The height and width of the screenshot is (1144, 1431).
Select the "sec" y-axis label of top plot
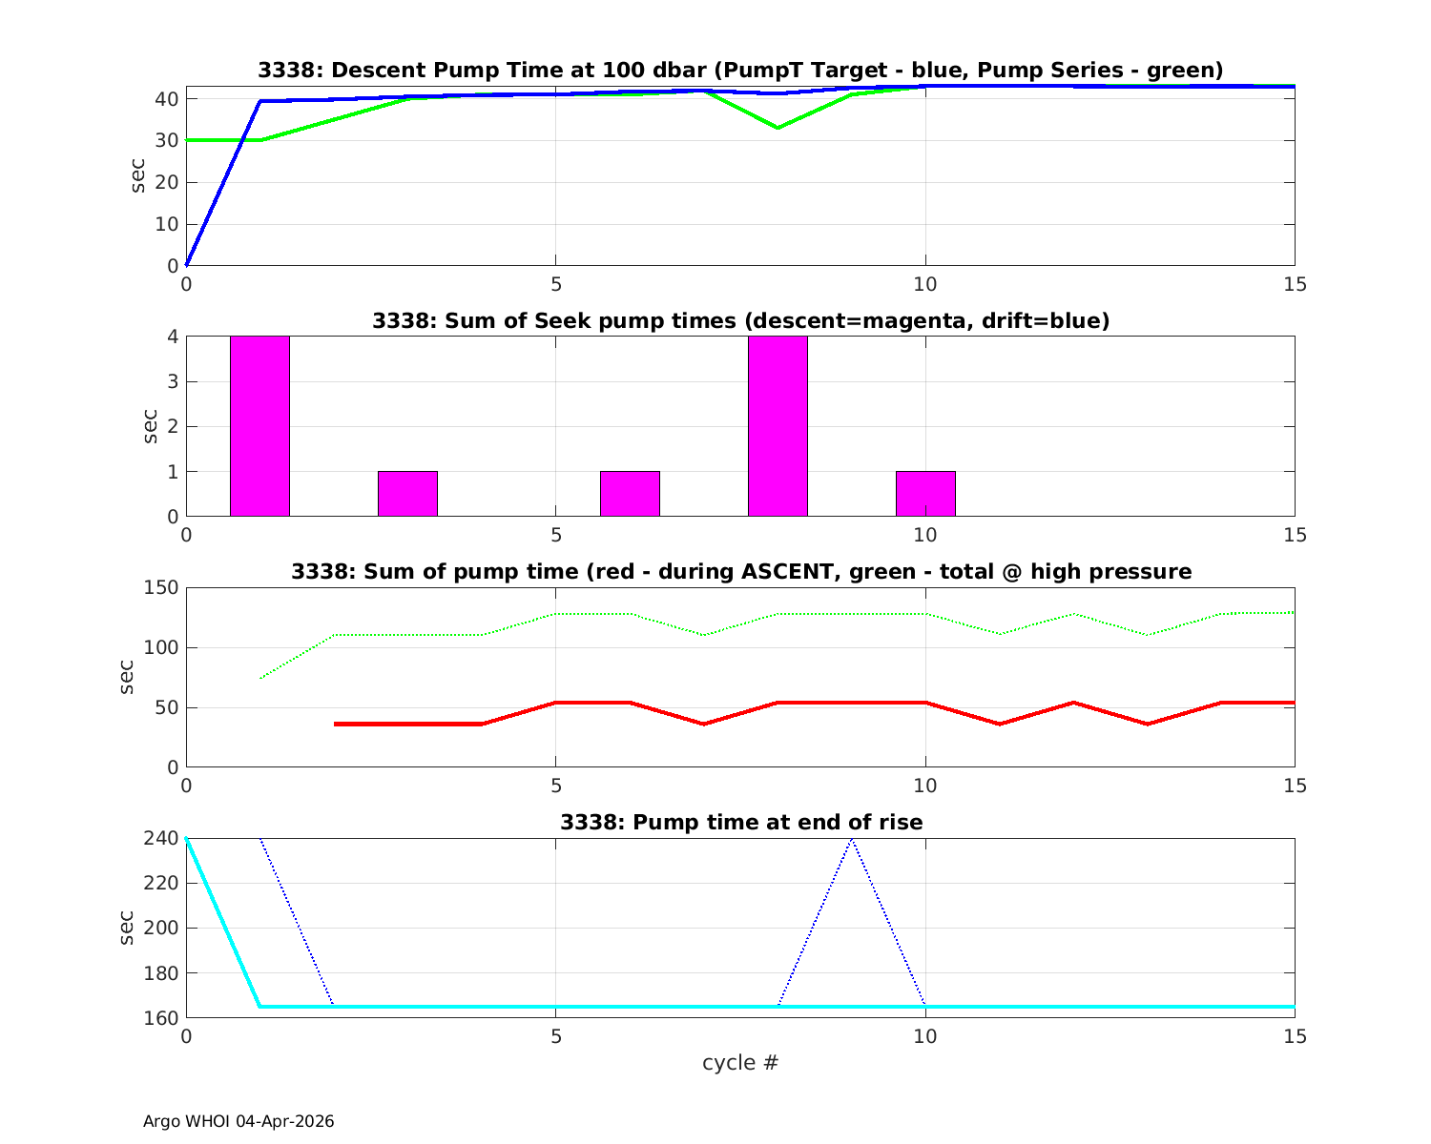coord(138,176)
